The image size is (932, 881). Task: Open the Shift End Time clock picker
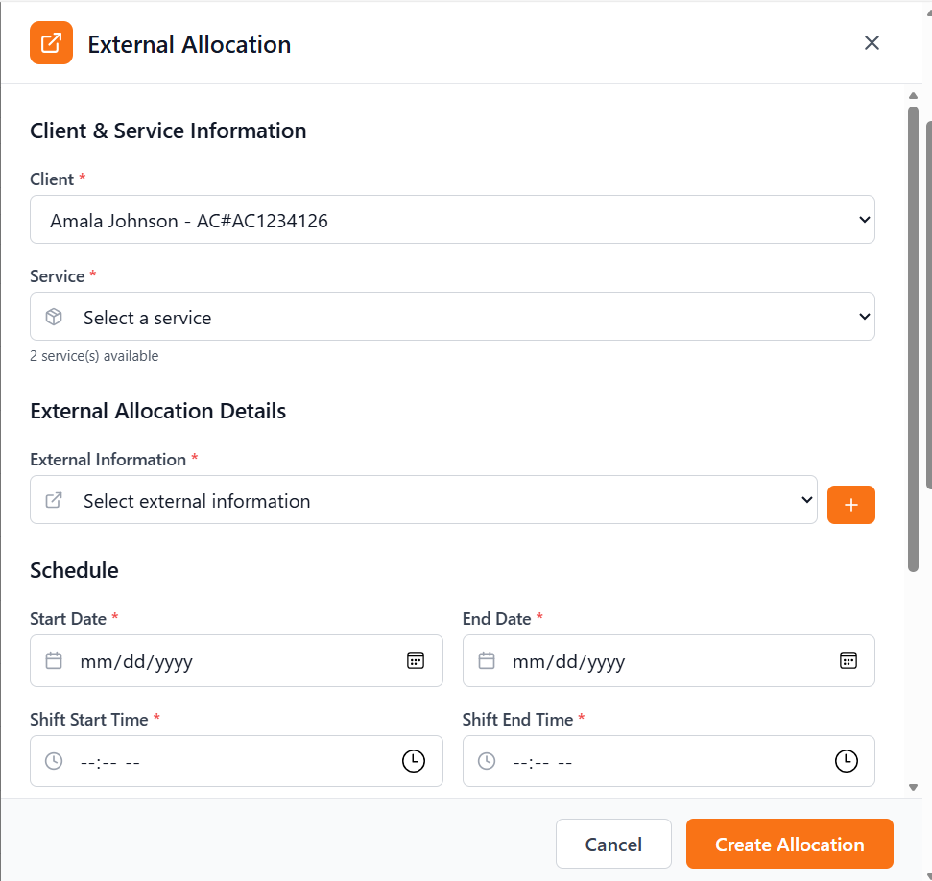pos(846,761)
